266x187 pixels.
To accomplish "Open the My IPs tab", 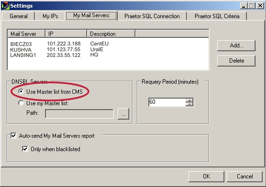I will (x=50, y=16).
